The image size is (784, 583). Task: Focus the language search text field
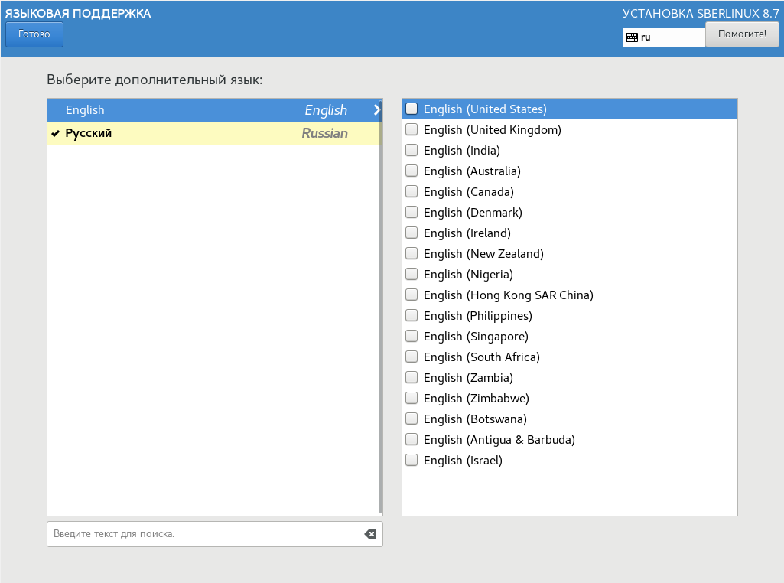(x=205, y=534)
